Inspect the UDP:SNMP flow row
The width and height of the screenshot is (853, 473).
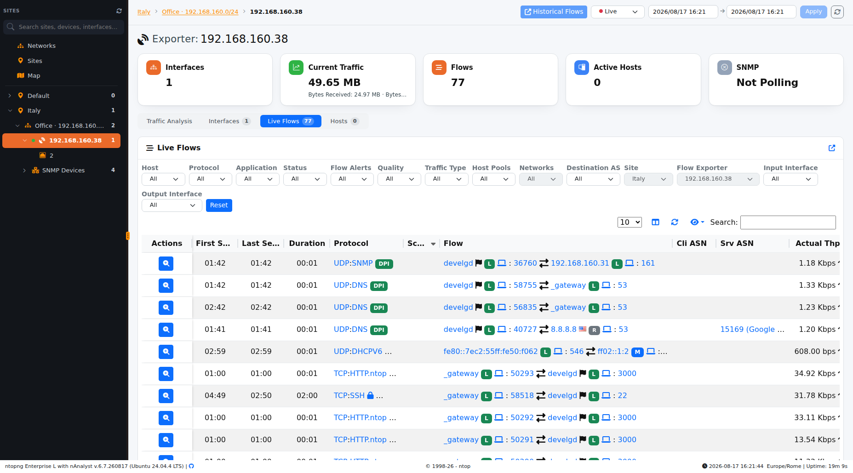[x=166, y=263]
